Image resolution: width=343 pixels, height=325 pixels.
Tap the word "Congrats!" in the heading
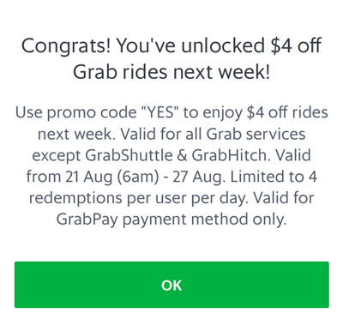[66, 46]
